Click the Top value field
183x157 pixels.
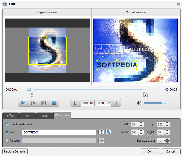click(160, 124)
